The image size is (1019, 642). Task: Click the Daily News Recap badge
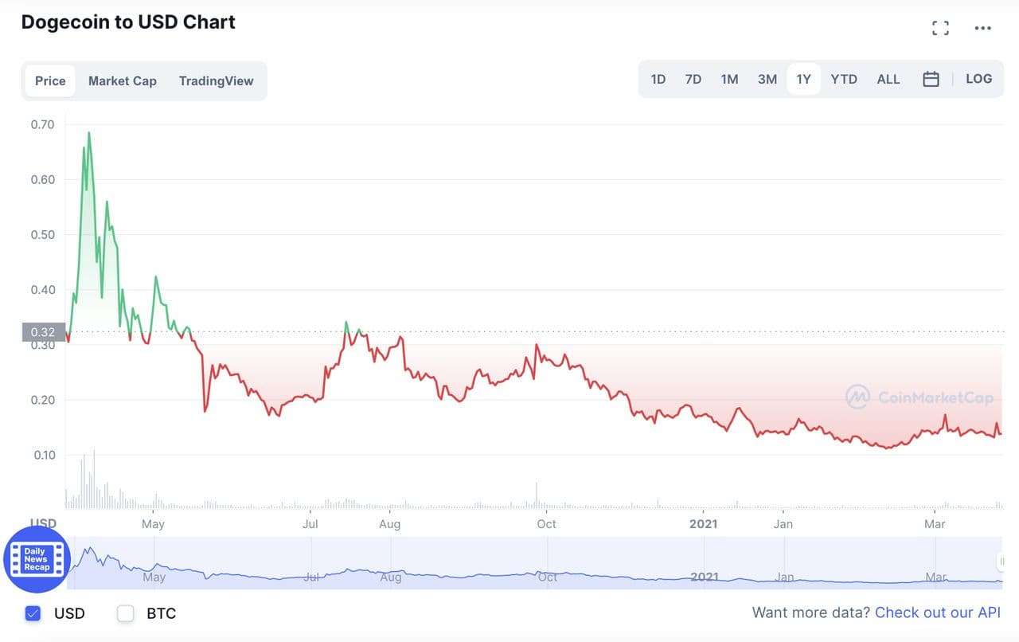point(37,559)
